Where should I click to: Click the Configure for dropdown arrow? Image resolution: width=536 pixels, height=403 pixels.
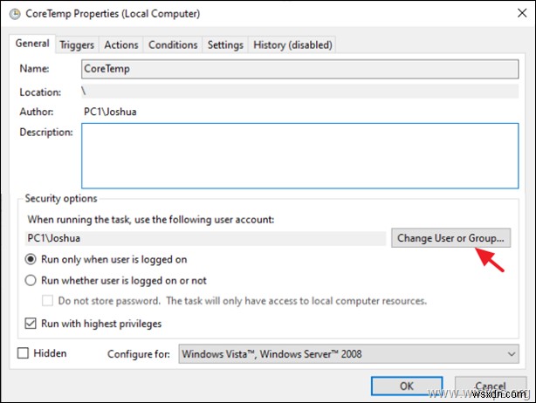pos(511,354)
